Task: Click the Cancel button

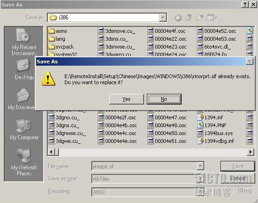Action: pyautogui.click(x=238, y=178)
